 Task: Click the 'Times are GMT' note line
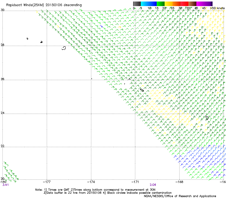95,190
